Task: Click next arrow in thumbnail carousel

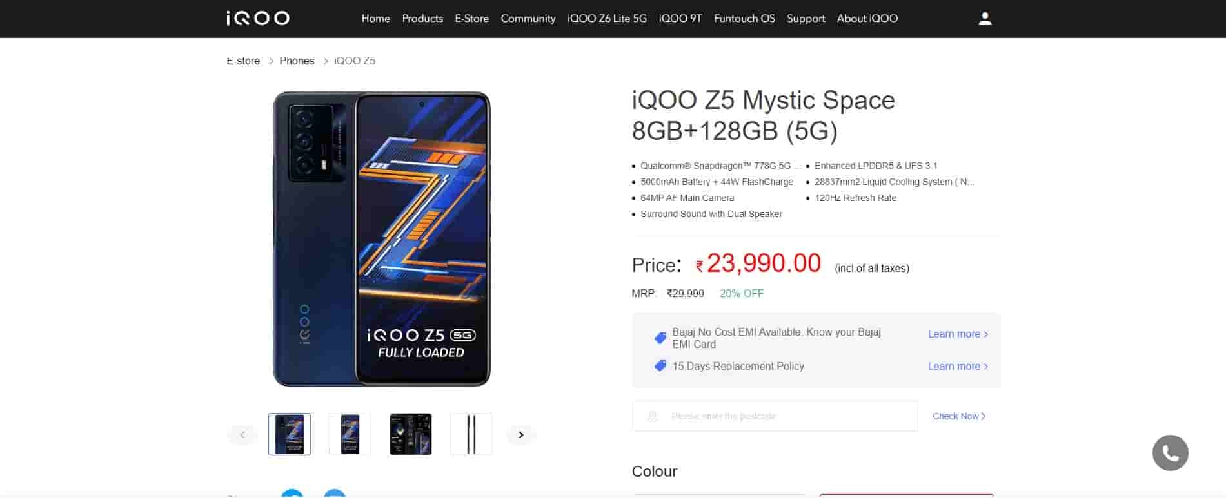Action: point(521,435)
